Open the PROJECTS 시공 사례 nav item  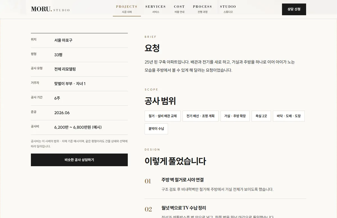click(x=127, y=9)
